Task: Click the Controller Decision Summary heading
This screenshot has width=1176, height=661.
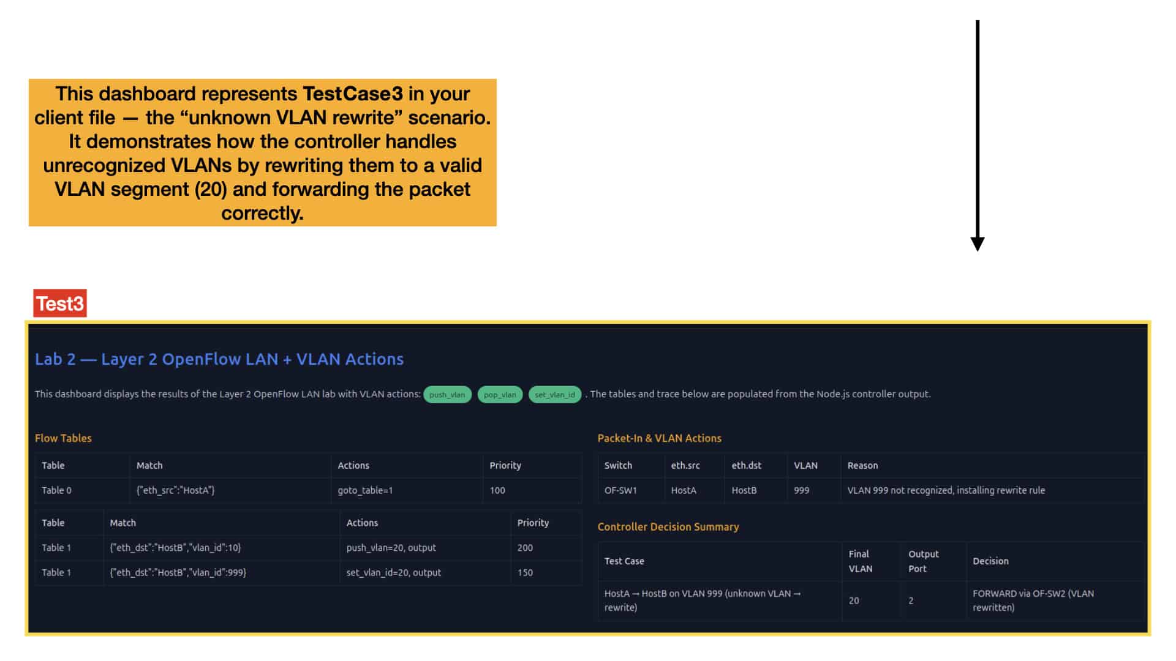Action: (x=668, y=527)
